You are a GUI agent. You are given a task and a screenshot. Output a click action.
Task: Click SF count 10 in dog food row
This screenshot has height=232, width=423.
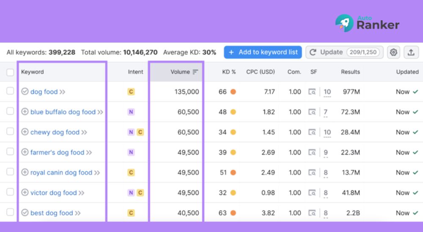(x=327, y=92)
